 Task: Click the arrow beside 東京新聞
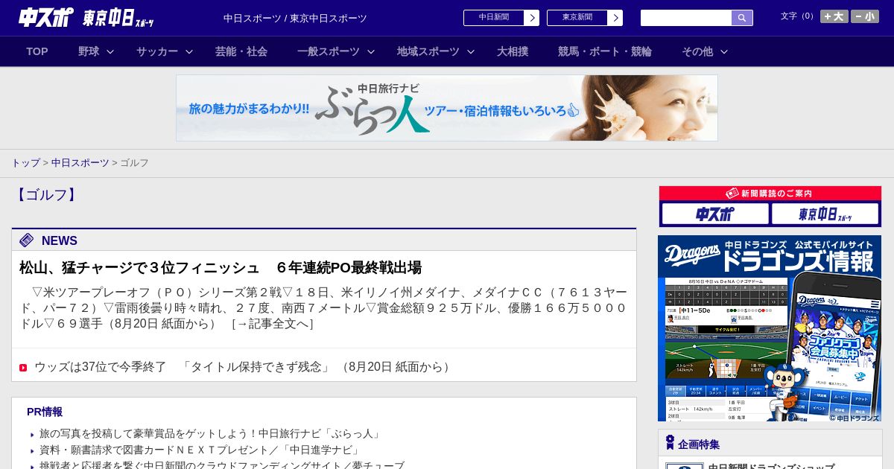point(615,18)
